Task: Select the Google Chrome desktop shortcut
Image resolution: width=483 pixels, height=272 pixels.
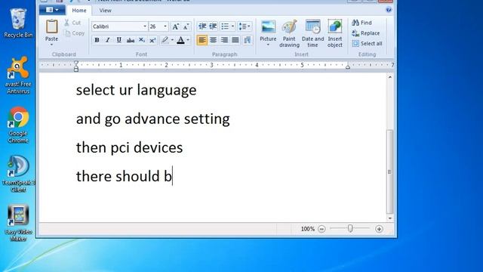Action: 18,125
